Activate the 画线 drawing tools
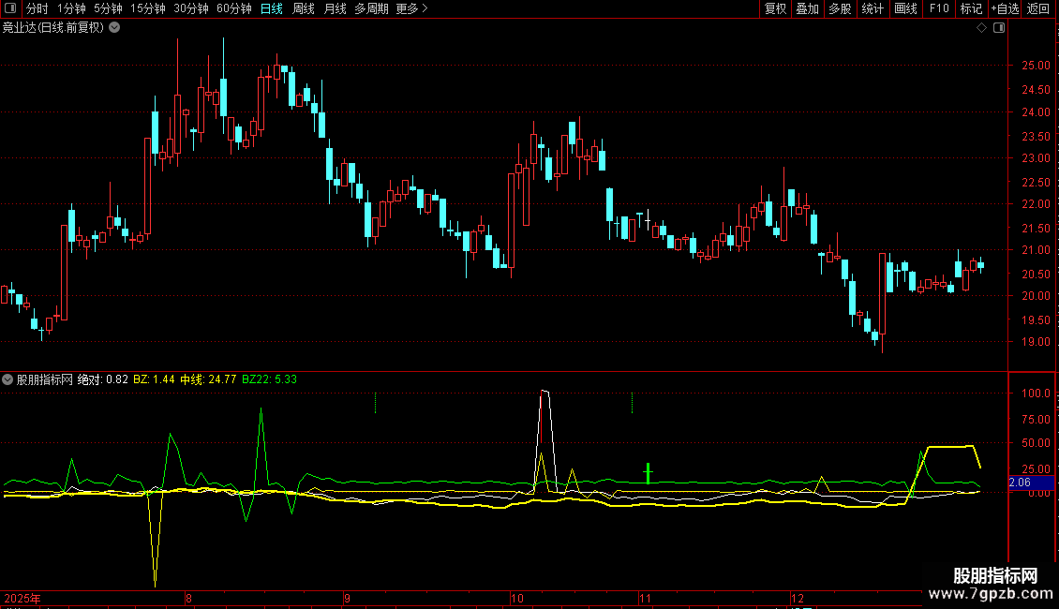Screen dimensions: 1059x609 coord(905,8)
